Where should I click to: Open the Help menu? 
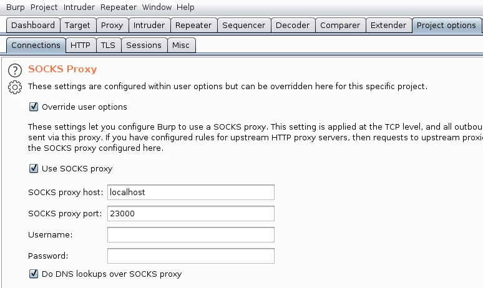[185, 7]
